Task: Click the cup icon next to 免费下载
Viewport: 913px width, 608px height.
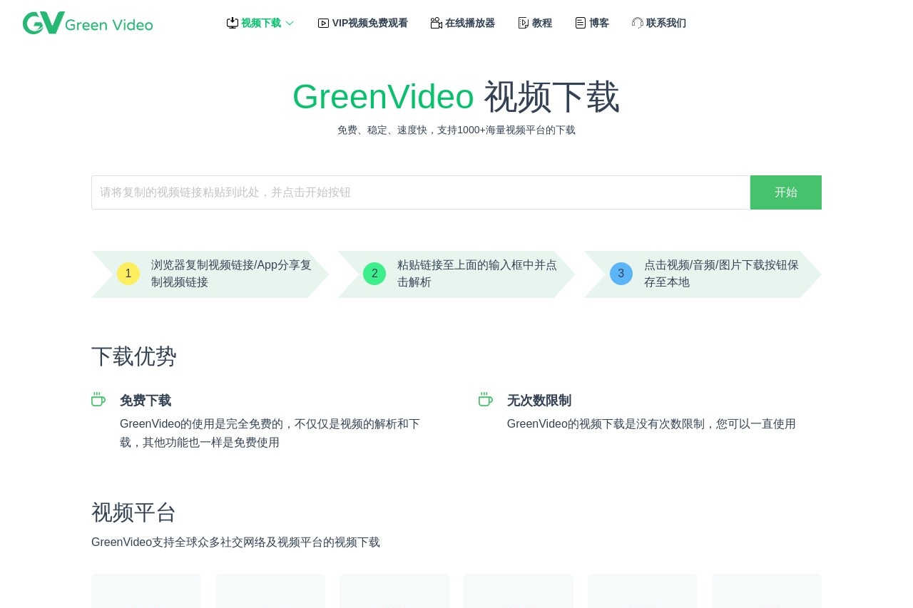Action: 98,400
